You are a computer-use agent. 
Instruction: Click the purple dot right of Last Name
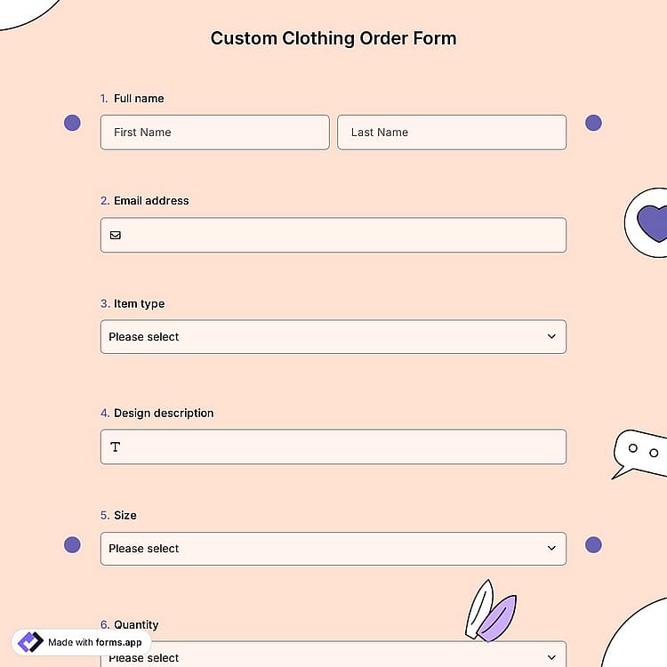(x=593, y=123)
